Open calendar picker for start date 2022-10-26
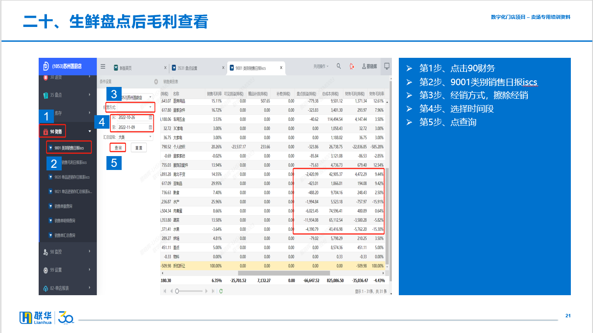Screen dimensions: 593x333 (150, 117)
